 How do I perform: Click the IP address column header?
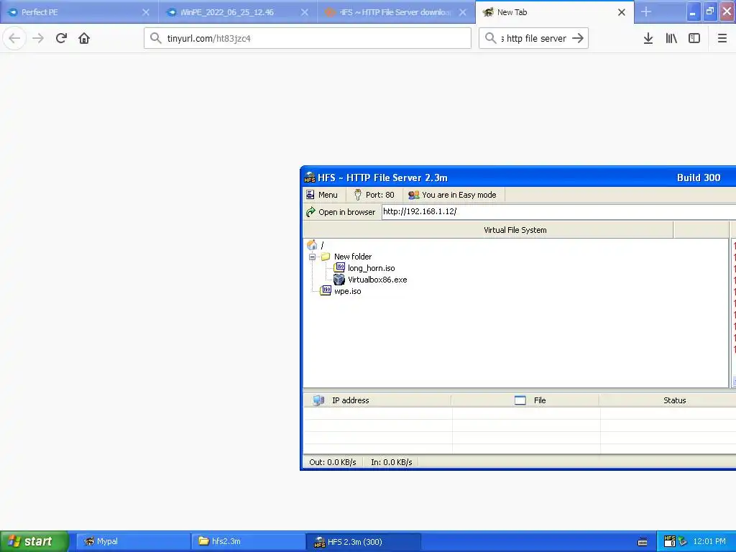pyautogui.click(x=377, y=400)
